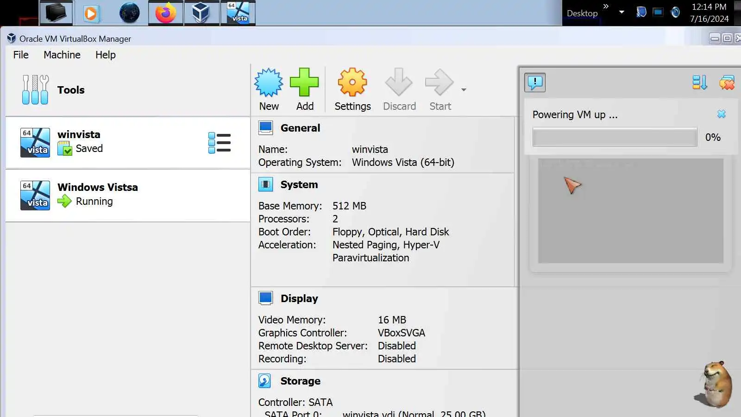Open the Help menu

[106, 55]
